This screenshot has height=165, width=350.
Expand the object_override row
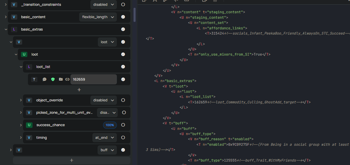tap(21, 100)
